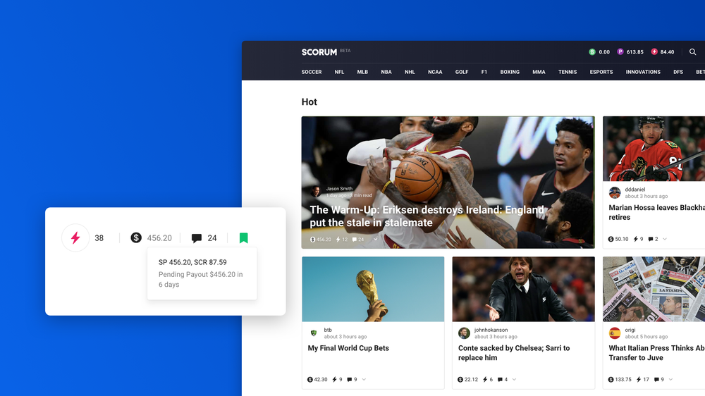Click origi's Spanish flag avatar
Image resolution: width=705 pixels, height=396 pixels.
(615, 333)
